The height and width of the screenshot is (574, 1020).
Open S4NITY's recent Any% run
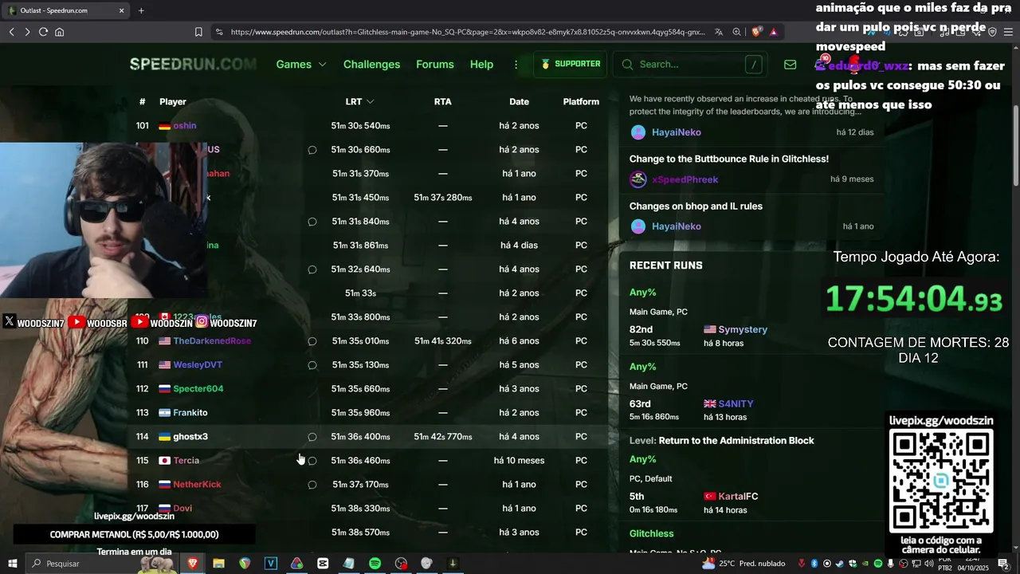736,404
